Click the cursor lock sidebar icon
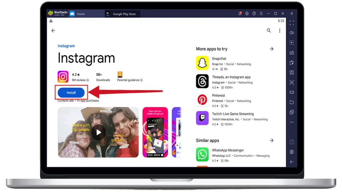Image resolution: width=342 pixels, height=192 pixels. pyautogui.click(x=292, y=43)
